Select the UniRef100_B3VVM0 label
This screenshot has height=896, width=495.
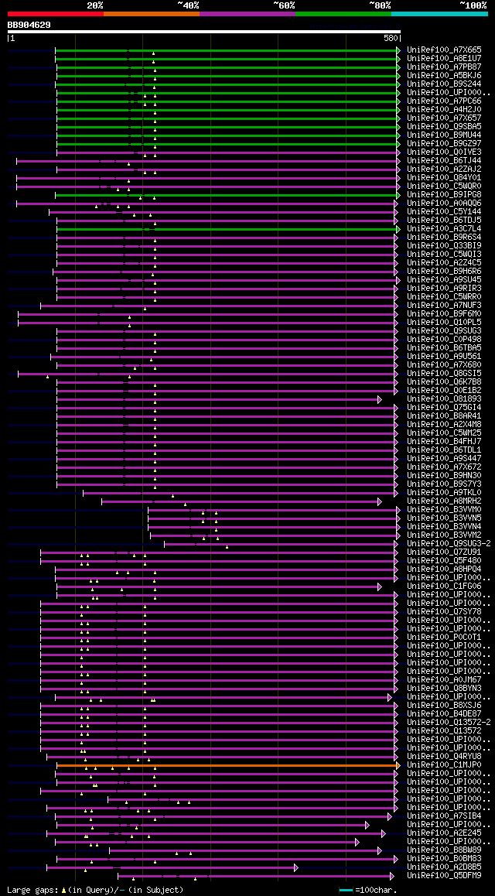[444, 510]
